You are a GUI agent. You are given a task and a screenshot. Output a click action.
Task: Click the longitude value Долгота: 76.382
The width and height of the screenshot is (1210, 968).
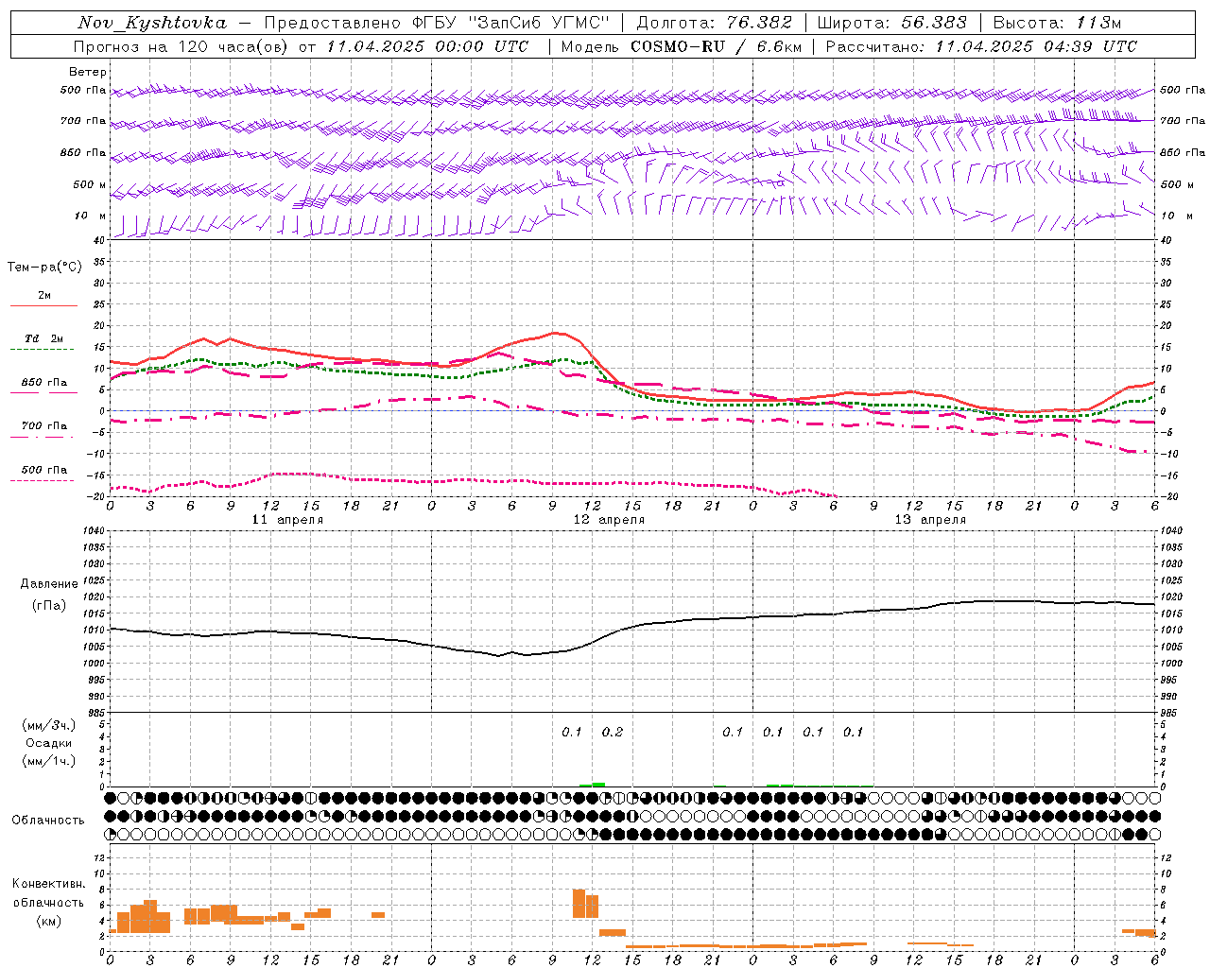[x=714, y=23]
